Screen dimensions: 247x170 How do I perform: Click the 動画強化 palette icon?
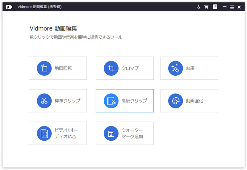(175, 101)
